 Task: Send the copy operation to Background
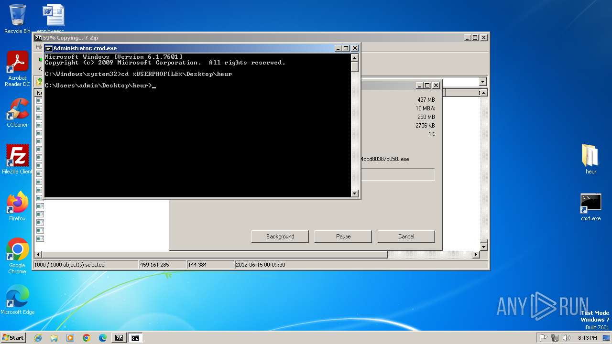[280, 236]
